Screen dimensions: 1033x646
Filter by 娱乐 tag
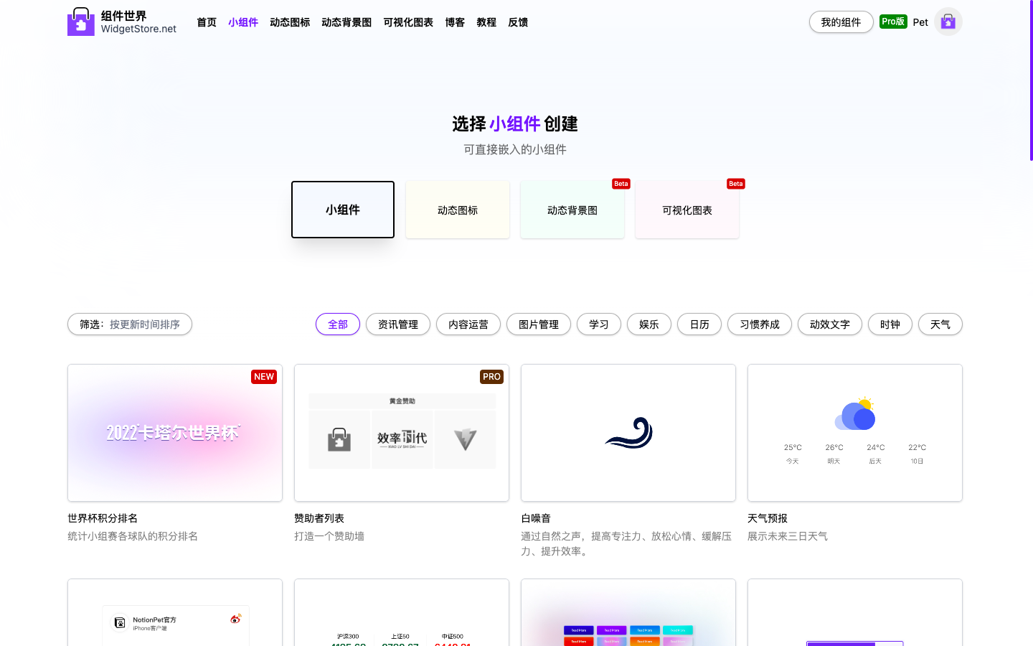coord(649,324)
